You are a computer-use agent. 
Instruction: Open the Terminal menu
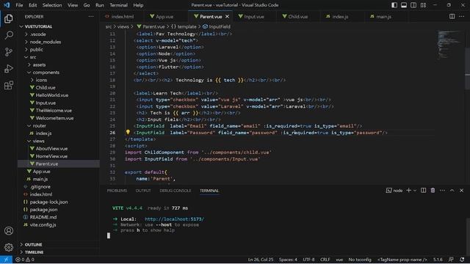click(x=118, y=5)
